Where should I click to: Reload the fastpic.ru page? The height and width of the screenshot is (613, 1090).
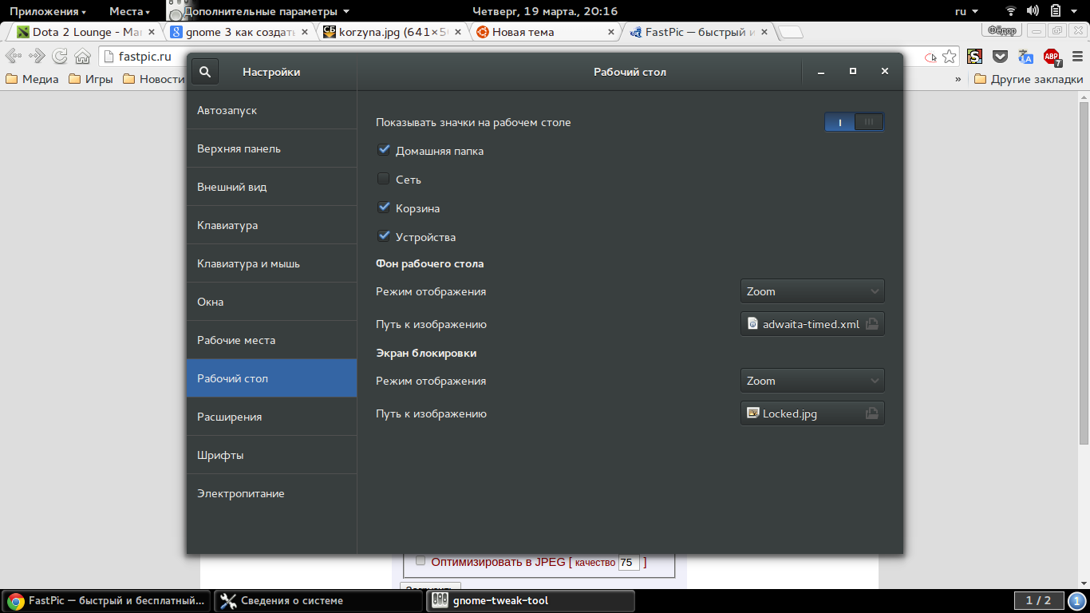tap(60, 57)
